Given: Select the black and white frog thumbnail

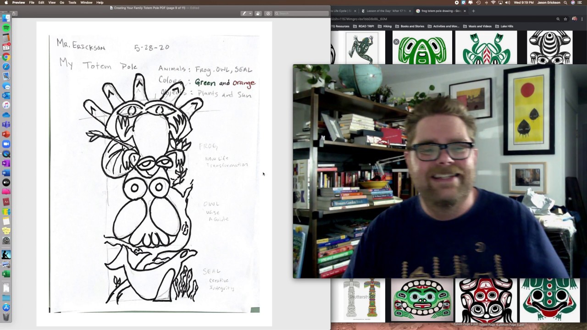Looking at the screenshot, I should 549,48.
